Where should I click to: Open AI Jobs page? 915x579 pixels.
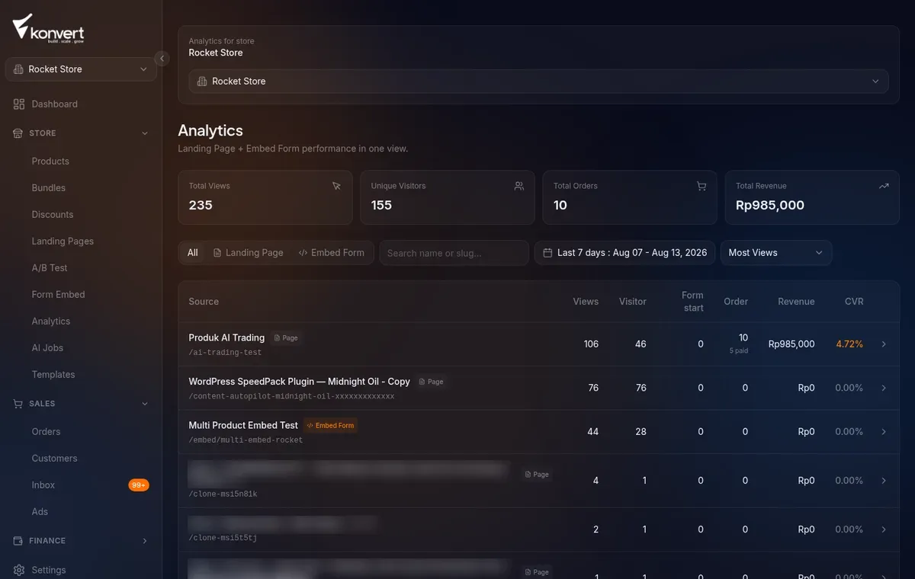[47, 348]
